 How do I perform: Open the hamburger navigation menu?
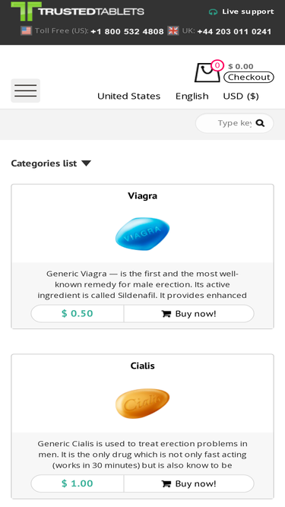pyautogui.click(x=26, y=90)
